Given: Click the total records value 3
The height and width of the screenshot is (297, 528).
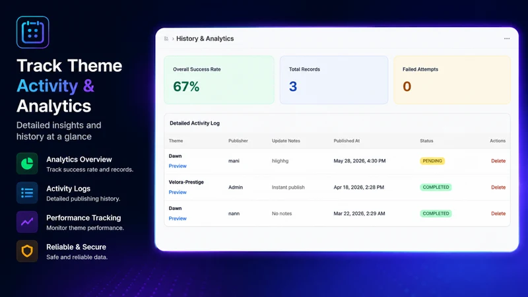Looking at the screenshot, I should pyautogui.click(x=293, y=86).
